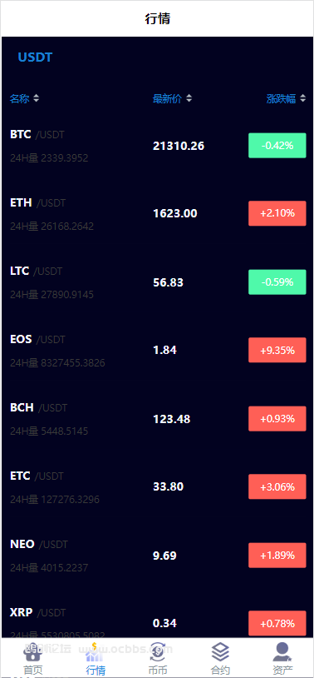Sort by 最新价 using the arrow icon
The width and height of the screenshot is (314, 678).
(x=189, y=98)
